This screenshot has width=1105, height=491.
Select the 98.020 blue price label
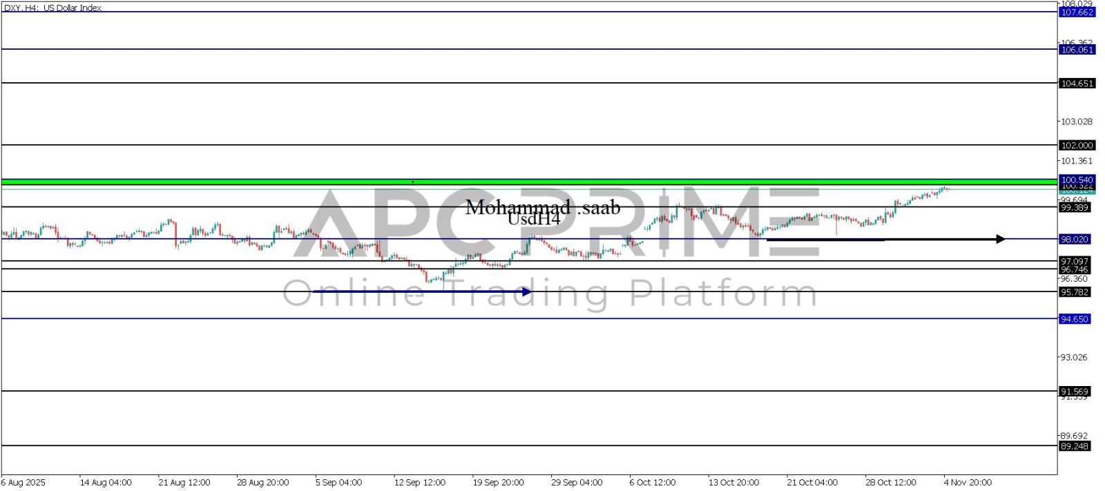pyautogui.click(x=1075, y=239)
